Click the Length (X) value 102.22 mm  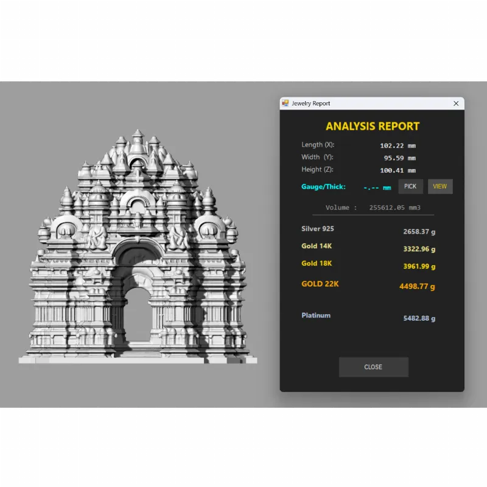click(398, 145)
